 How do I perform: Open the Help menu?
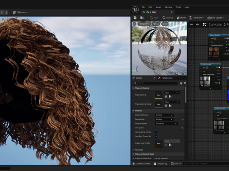point(187,7)
